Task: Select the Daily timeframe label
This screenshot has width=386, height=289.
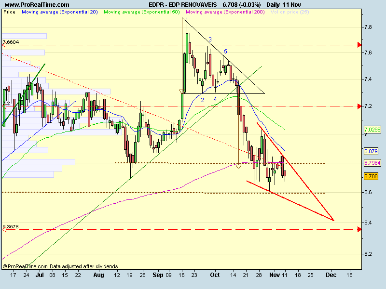Action: click(273, 5)
